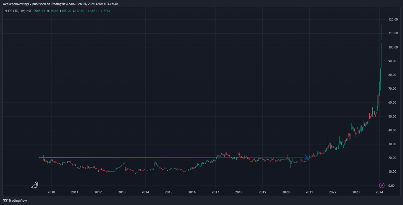Open the WeekendInvestingTV author name
The width and height of the screenshot is (403, 205).
coord(17,4)
